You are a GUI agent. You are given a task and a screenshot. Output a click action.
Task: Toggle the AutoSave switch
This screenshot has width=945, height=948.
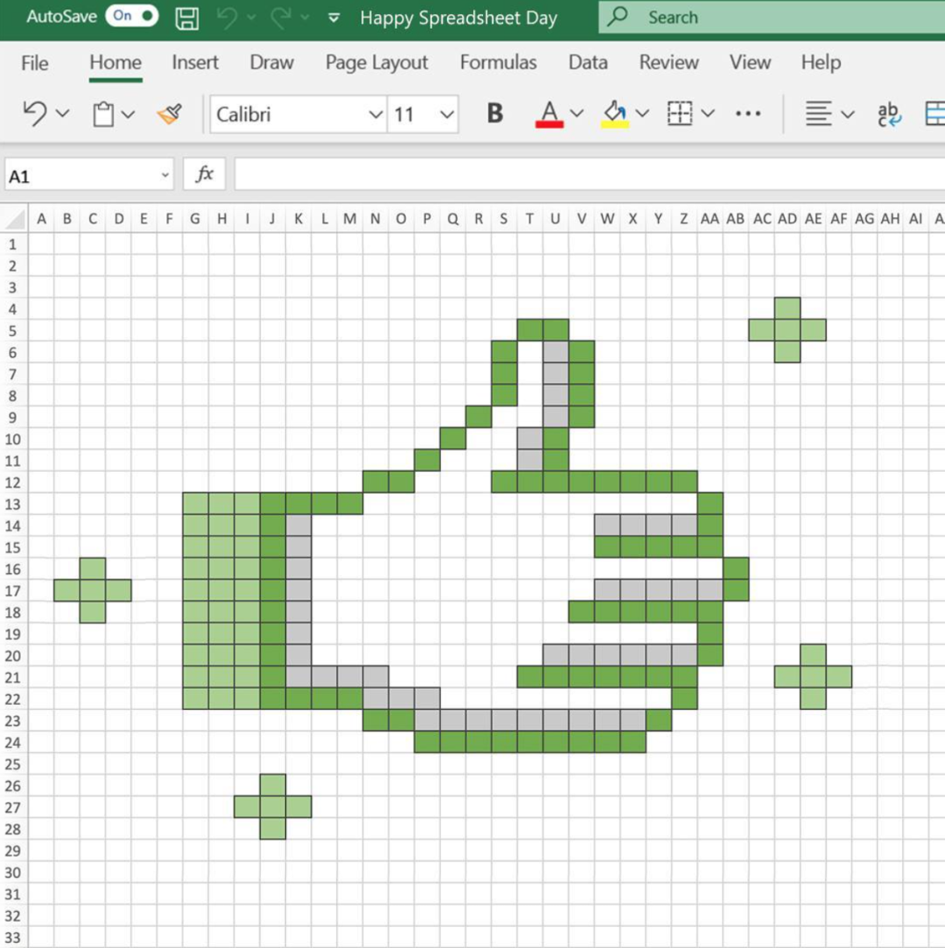[x=132, y=17]
